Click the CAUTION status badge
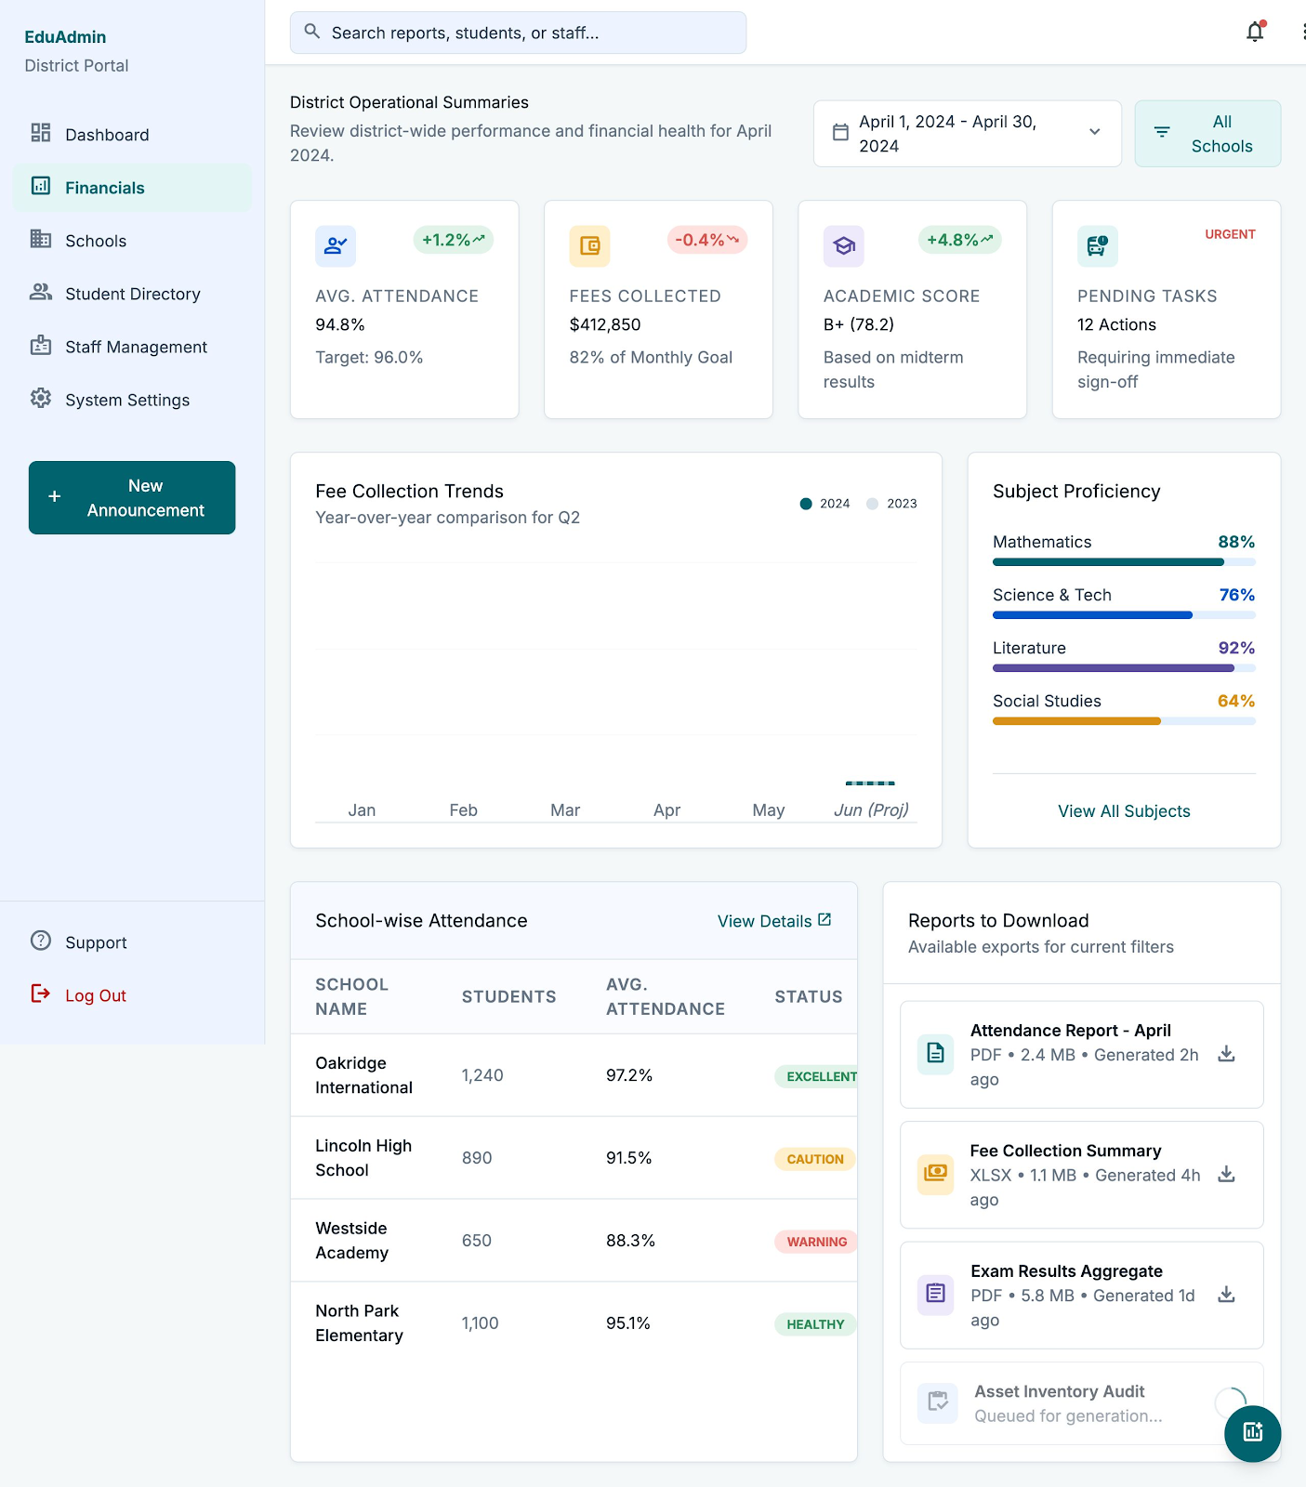The image size is (1306, 1487). point(815,1159)
